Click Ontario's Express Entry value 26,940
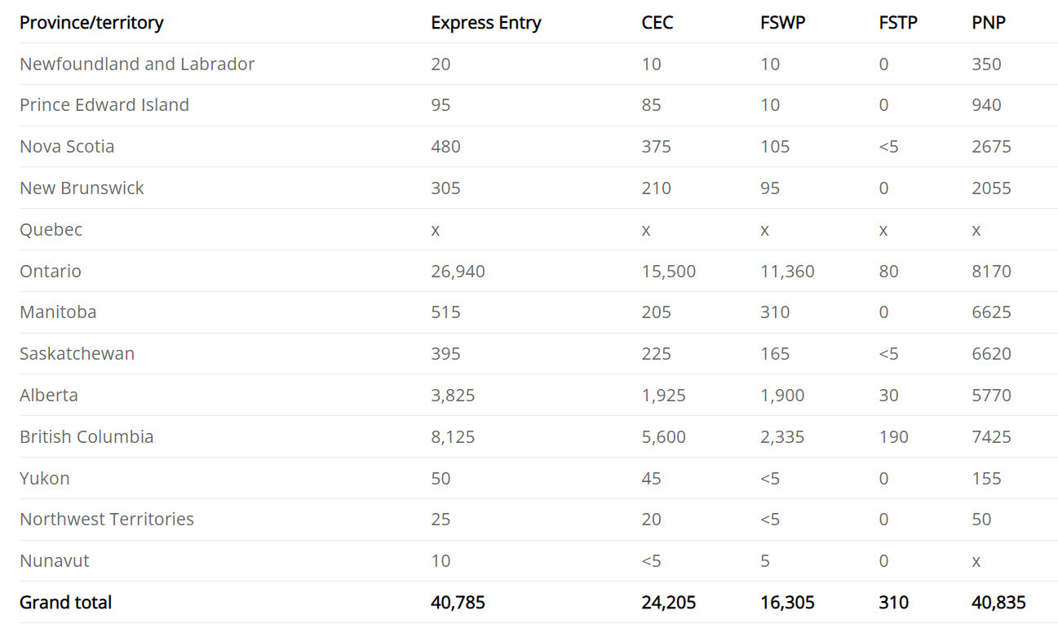 point(458,272)
